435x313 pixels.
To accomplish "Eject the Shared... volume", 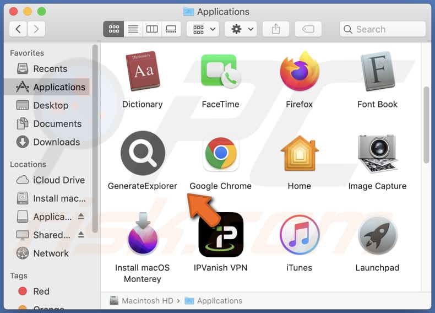I will coord(81,234).
